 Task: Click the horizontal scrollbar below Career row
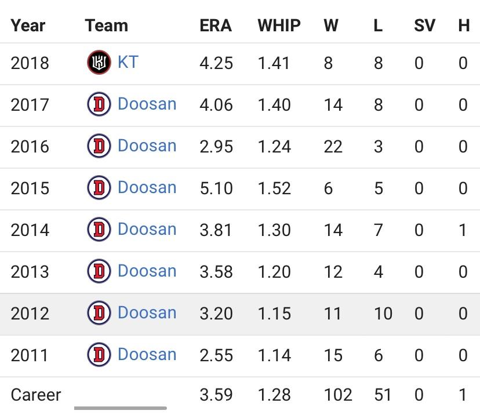(121, 408)
